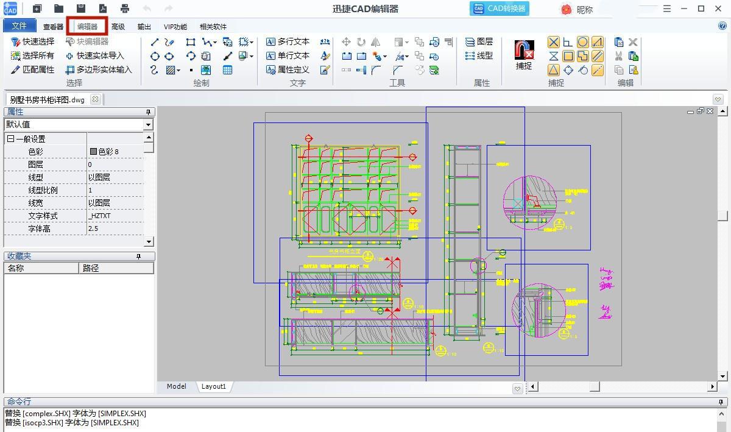
Task: Click the delete X icon in edit group
Action: pos(634,42)
